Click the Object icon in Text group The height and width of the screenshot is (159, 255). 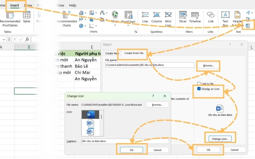[x=248, y=26]
